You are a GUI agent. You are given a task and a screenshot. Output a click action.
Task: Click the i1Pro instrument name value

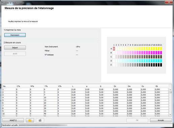(x=78, y=46)
